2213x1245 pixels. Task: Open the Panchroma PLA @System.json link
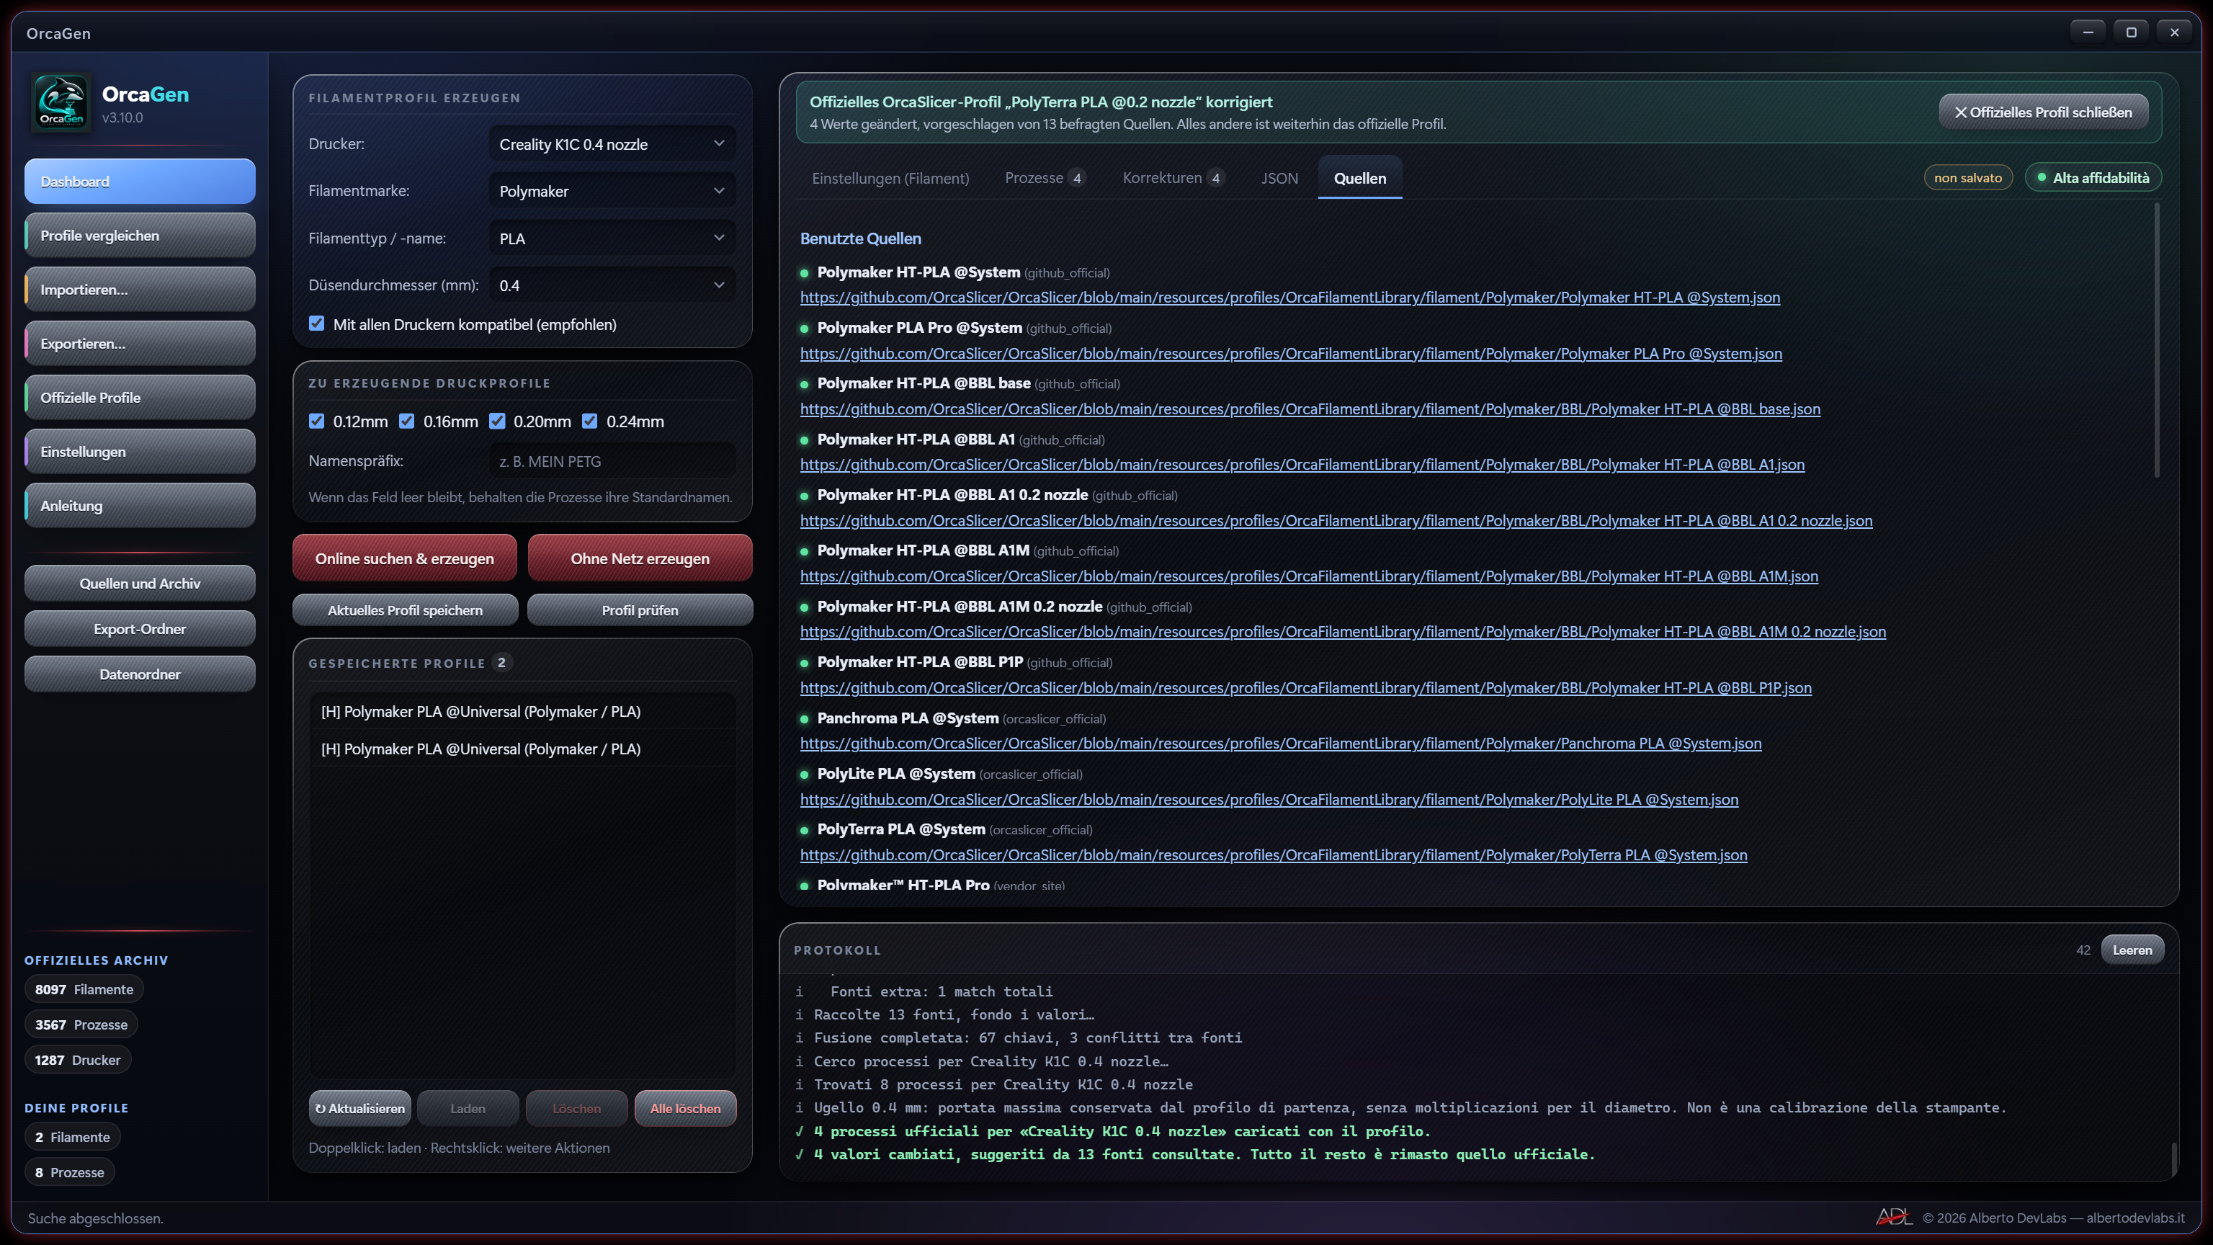click(1281, 744)
